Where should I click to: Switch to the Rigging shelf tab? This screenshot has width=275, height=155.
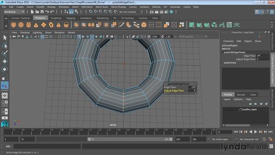point(70,18)
